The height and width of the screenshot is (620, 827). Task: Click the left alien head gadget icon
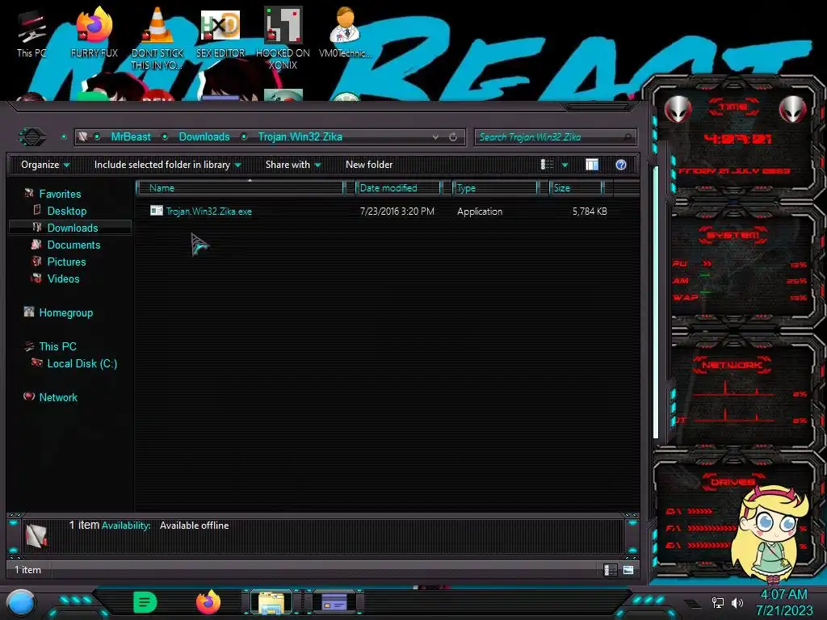[678, 110]
